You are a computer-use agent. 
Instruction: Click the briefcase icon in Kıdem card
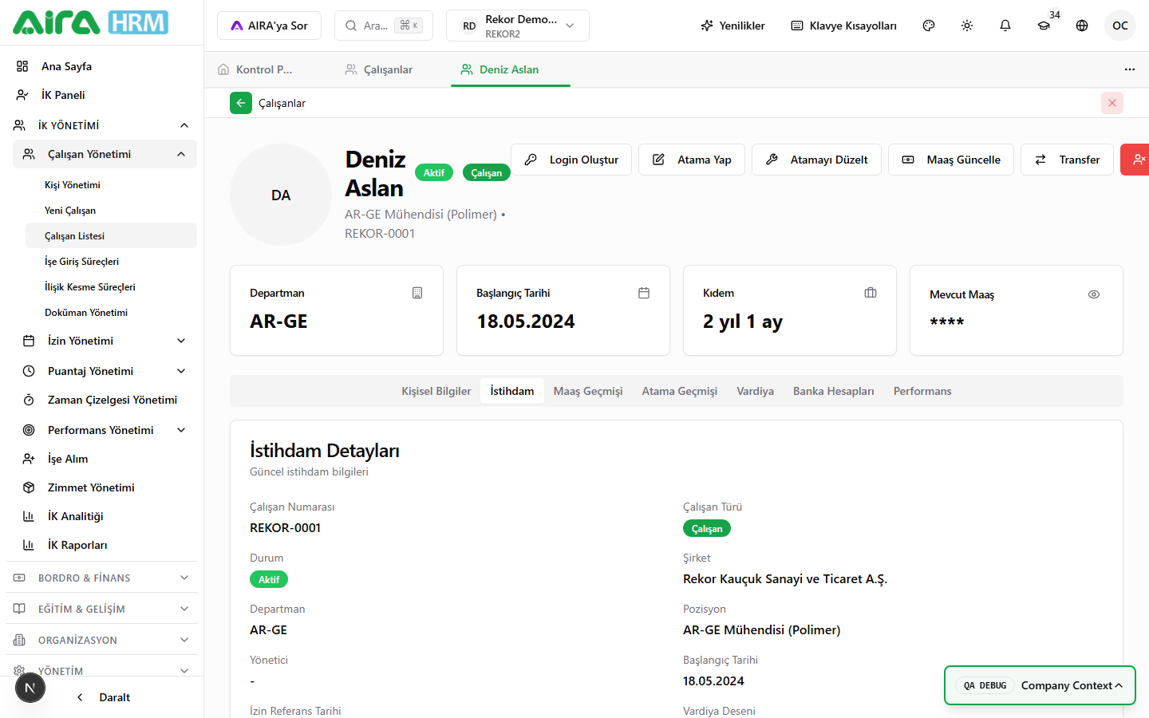[871, 293]
